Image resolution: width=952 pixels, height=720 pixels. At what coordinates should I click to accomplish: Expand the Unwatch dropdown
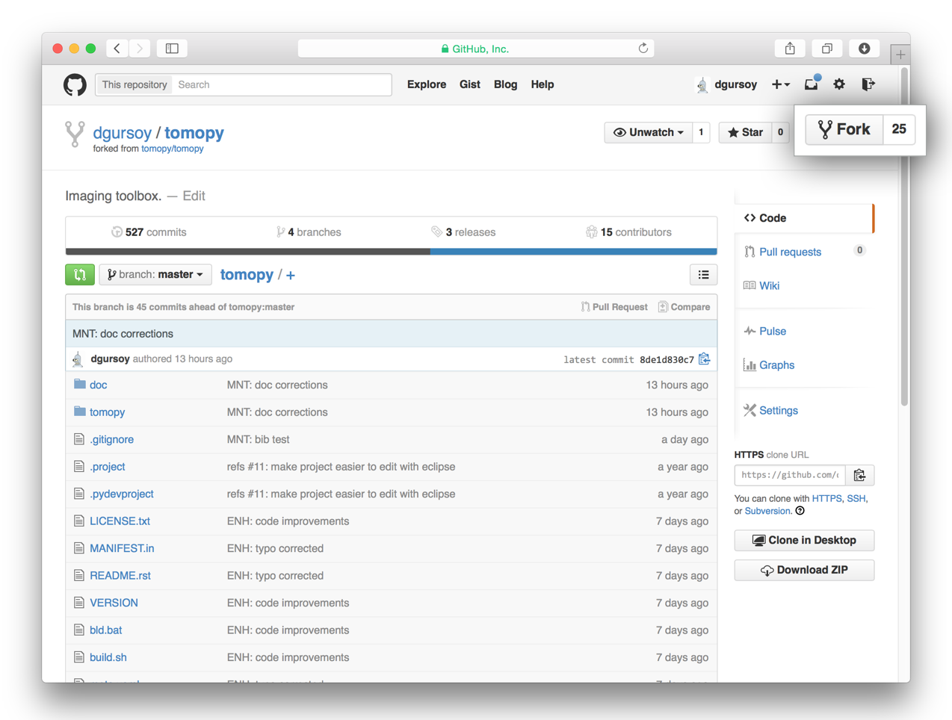[x=649, y=132]
